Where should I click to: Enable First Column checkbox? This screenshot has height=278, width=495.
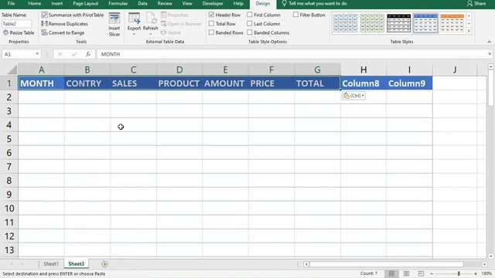tap(250, 15)
